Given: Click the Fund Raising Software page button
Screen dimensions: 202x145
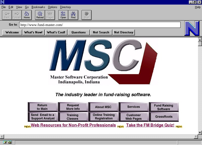Looking at the screenshot, I should tap(164, 107).
